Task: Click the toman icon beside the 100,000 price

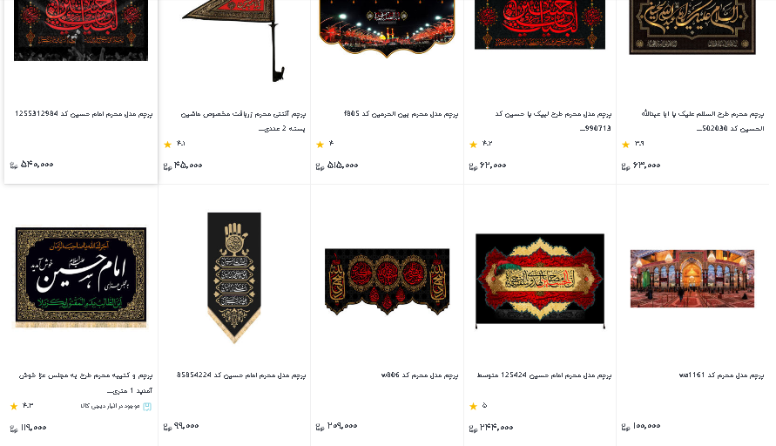Action: pyautogui.click(x=625, y=427)
